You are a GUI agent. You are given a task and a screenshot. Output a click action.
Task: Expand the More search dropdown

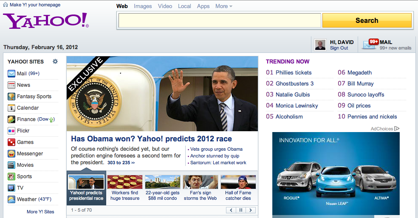coord(224,6)
